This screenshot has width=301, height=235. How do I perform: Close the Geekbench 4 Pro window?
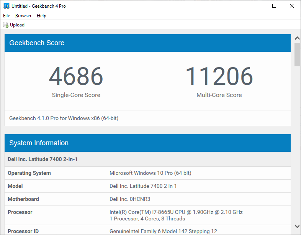tap(291, 6)
